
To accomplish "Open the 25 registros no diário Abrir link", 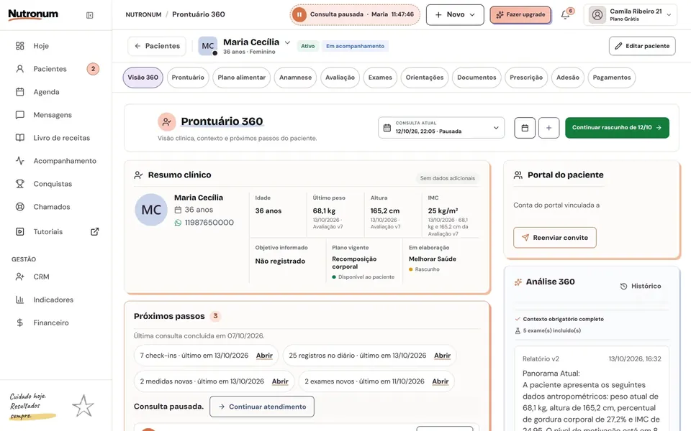I will pyautogui.click(x=442, y=356).
